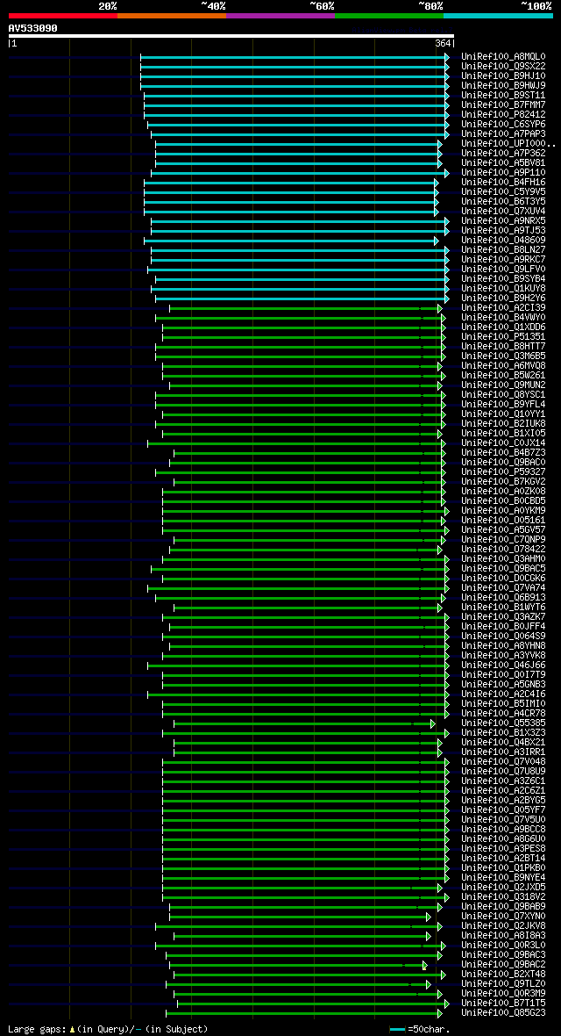Click the cyan ~100% identity legend bar
Screen dimensions: 561x1036
pyautogui.click(x=498, y=15)
